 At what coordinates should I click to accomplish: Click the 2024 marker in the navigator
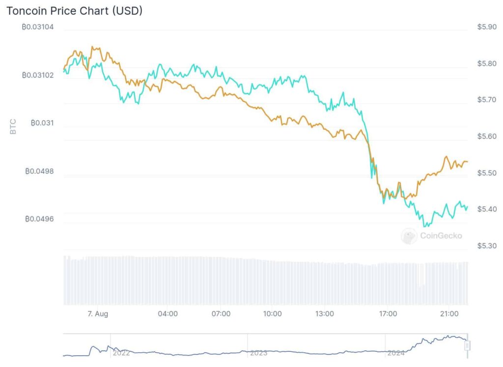pyautogui.click(x=396, y=353)
